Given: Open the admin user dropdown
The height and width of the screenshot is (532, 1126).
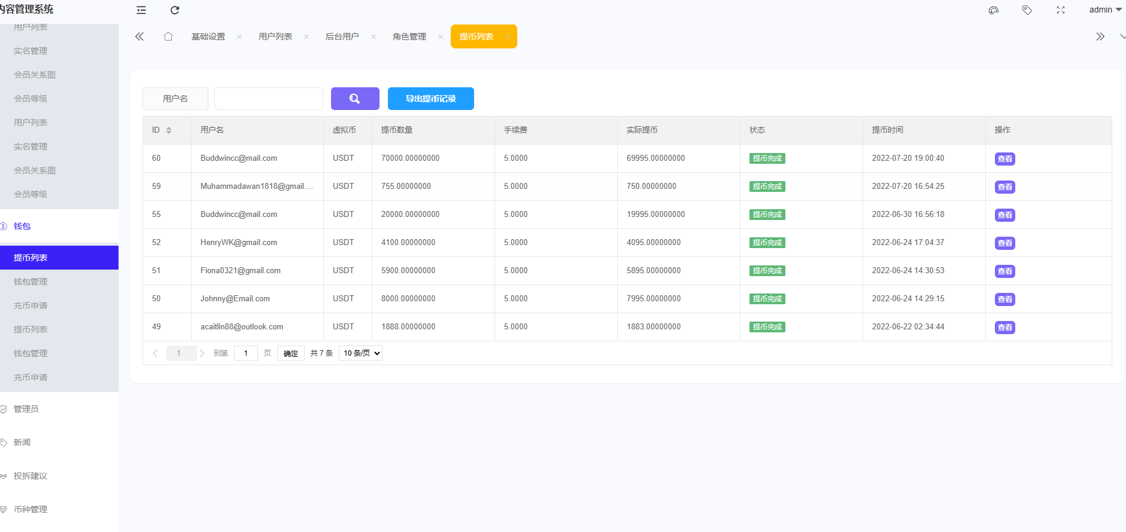Looking at the screenshot, I should [x=1104, y=10].
